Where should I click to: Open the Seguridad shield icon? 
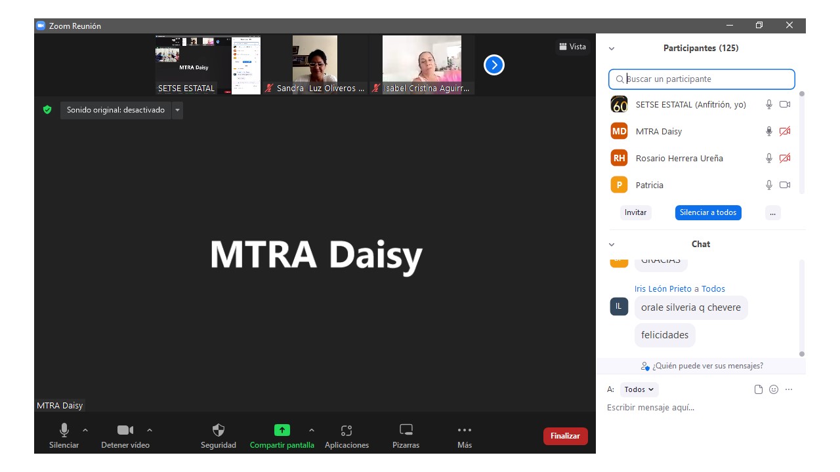(219, 431)
